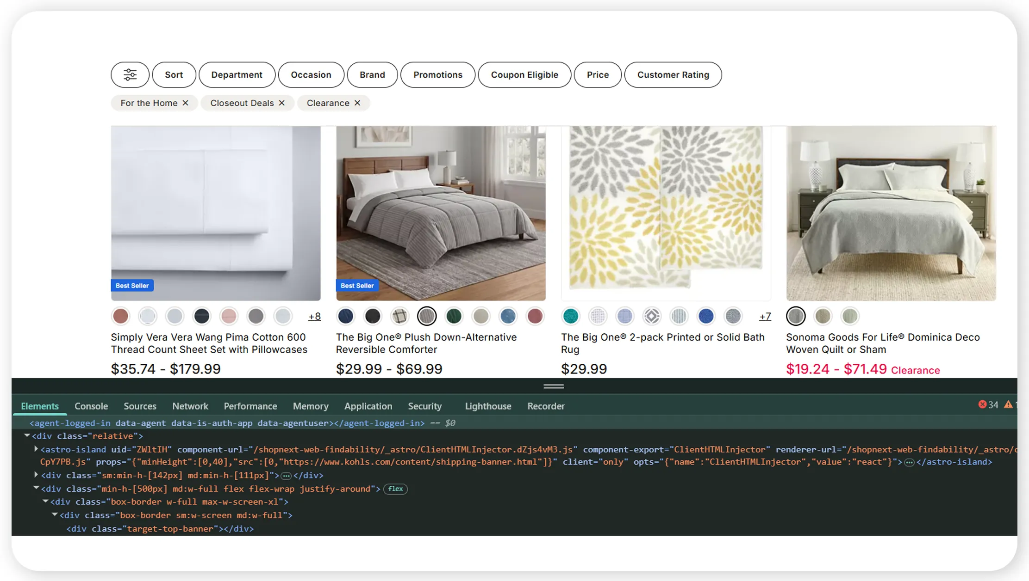Open the Memory tab

pos(311,406)
